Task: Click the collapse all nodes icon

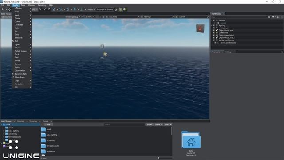Action: (x=282, y=17)
